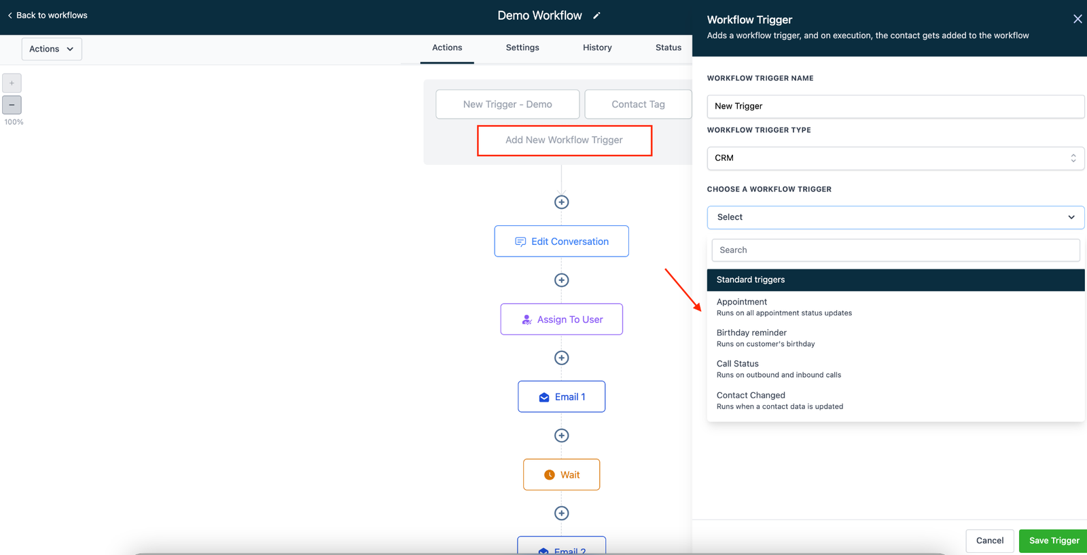1087x555 pixels.
Task: Add a step between Email 1 and Wait
Action: click(x=561, y=436)
